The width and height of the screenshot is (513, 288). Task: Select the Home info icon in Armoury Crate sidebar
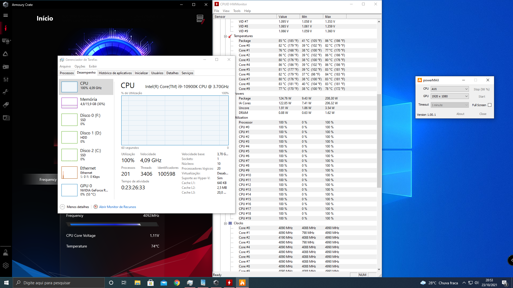(6, 28)
